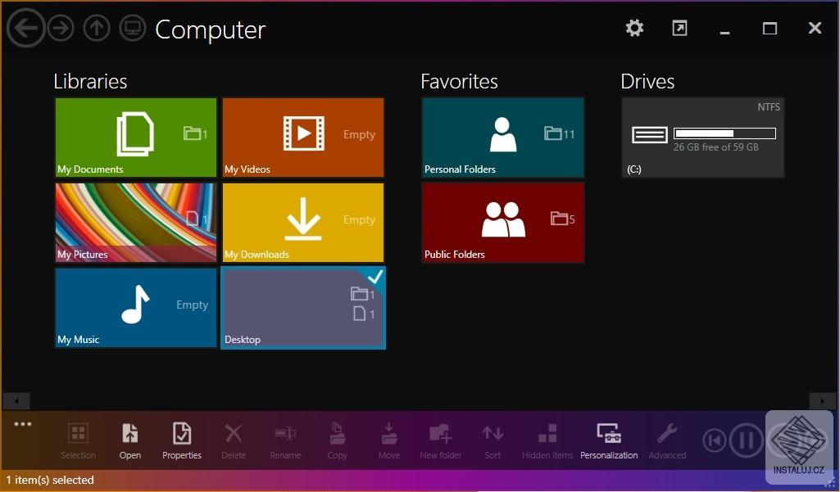Expand the ellipsis overflow menu
840x492 pixels.
23,423
